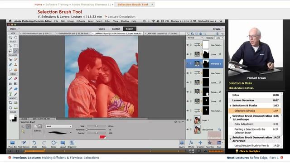Select the Sponge tool
Viewport: 290px width, 163px height.
pyautogui.click(x=16, y=70)
